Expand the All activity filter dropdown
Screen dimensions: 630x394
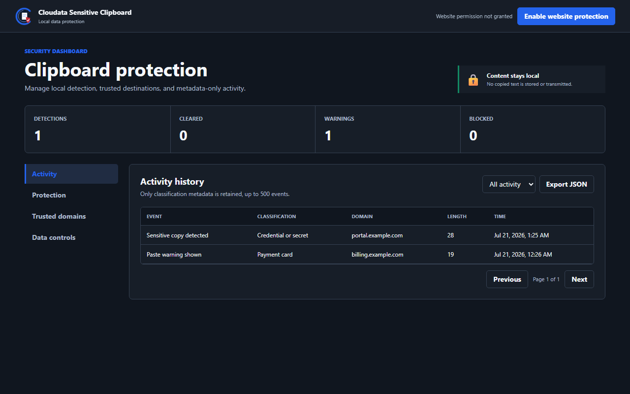coord(509,184)
